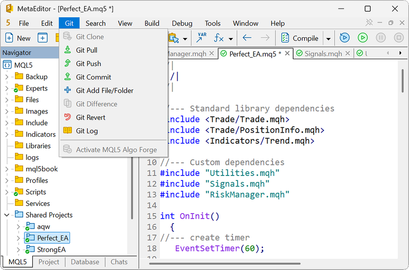Click the Git Revert red arrow icon
This screenshot has height=270, width=409.
tap(68, 117)
